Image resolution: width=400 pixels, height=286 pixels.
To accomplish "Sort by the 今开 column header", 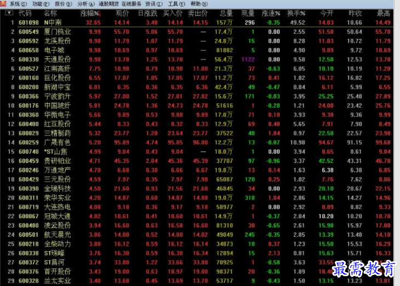I will [x=327, y=13].
